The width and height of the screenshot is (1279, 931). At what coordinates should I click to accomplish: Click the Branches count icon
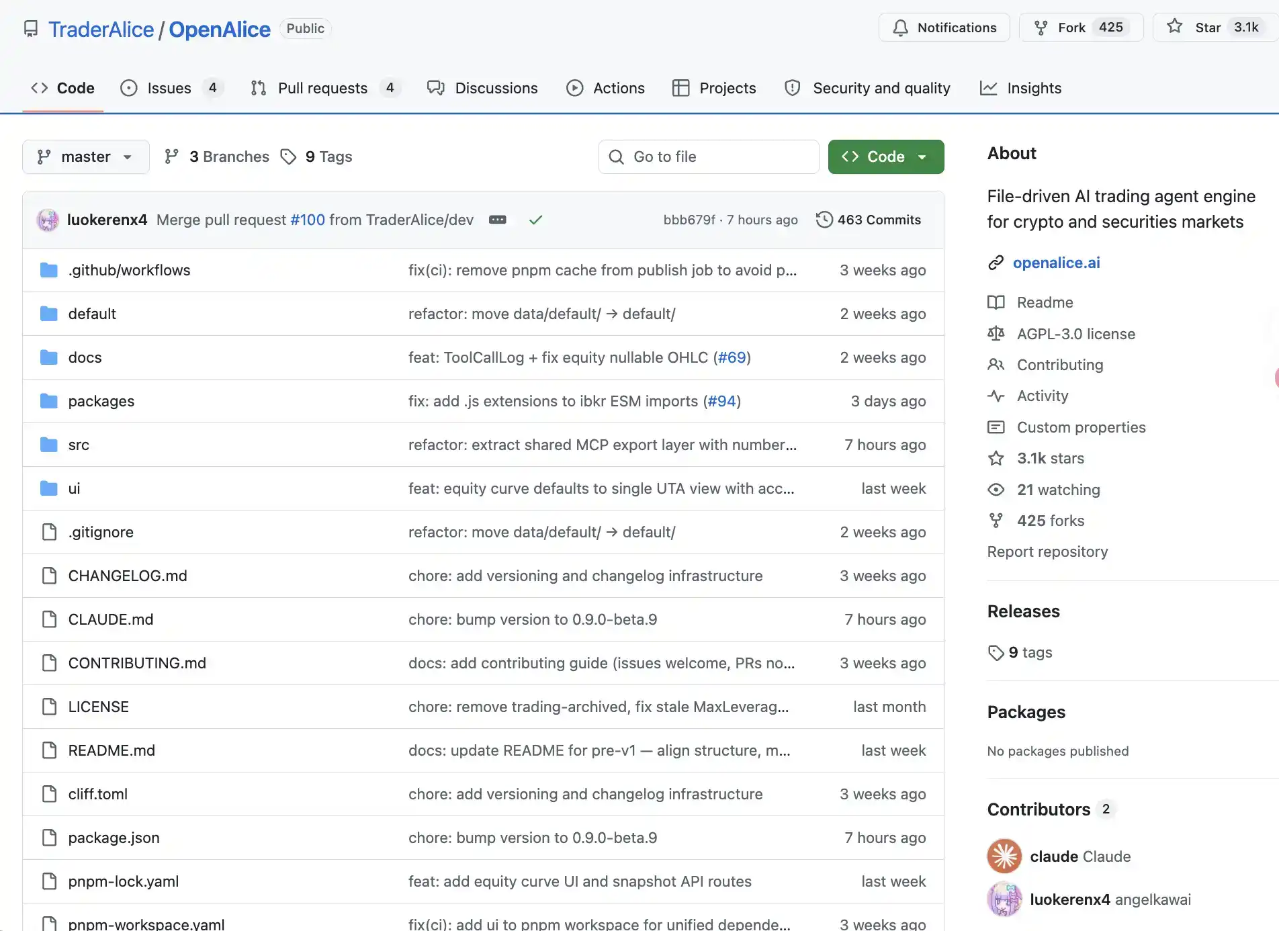tap(172, 157)
